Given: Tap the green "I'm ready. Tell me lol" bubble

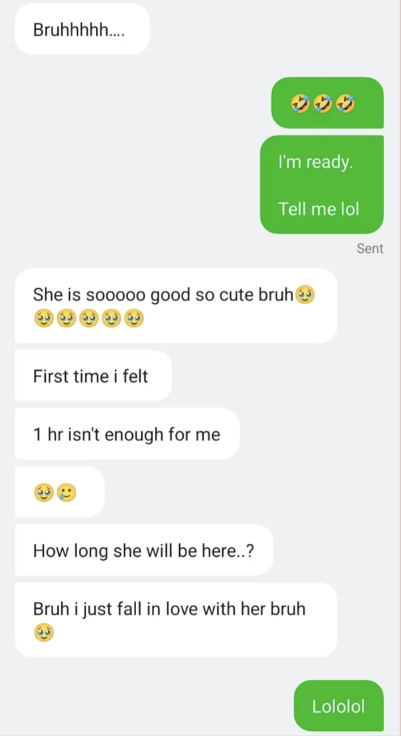Looking at the screenshot, I should pos(322,184).
